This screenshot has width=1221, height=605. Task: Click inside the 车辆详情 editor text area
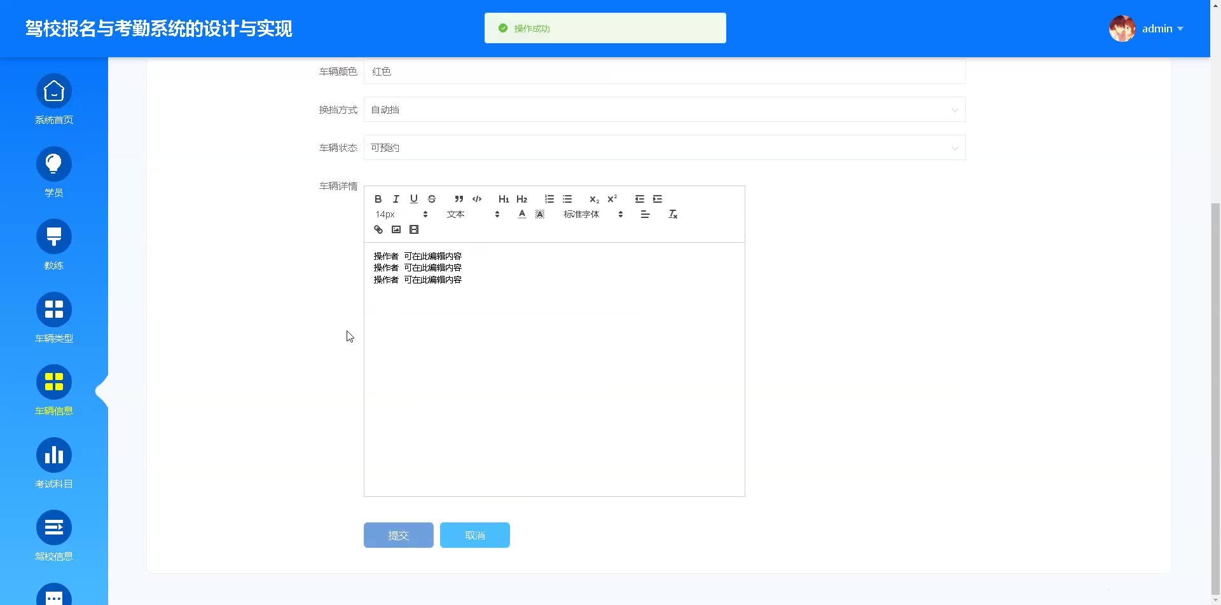[x=555, y=369]
